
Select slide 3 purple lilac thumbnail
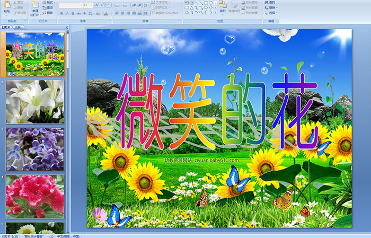coord(35,149)
